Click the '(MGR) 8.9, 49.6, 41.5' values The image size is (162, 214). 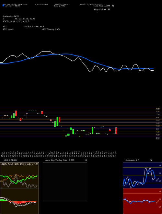34,27
